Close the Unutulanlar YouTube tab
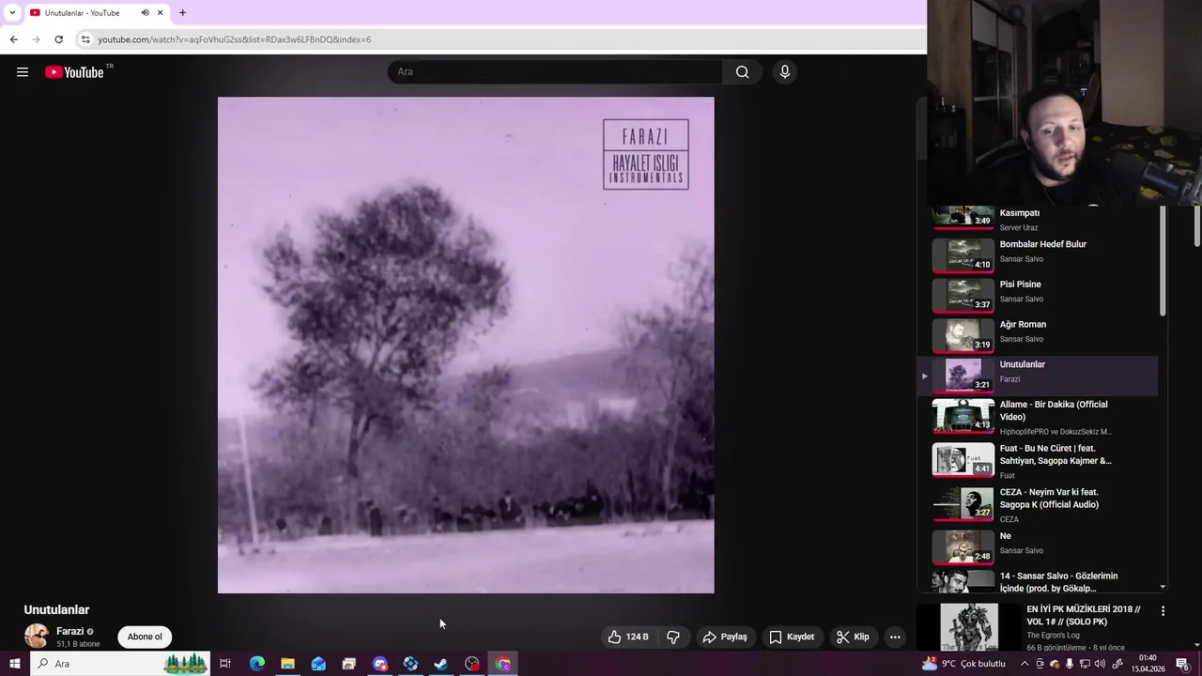The height and width of the screenshot is (676, 1202). point(160,13)
